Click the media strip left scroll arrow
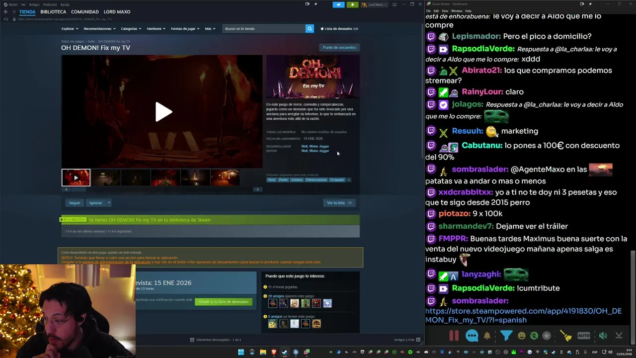This screenshot has height=358, width=636. 66,189
